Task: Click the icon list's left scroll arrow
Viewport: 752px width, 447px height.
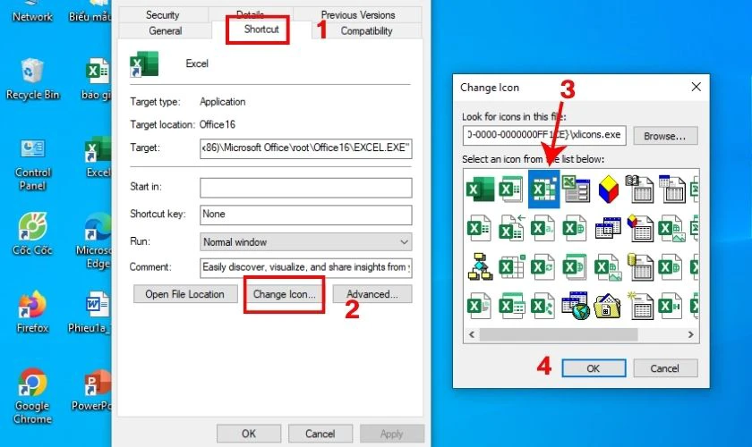Action: pos(472,334)
